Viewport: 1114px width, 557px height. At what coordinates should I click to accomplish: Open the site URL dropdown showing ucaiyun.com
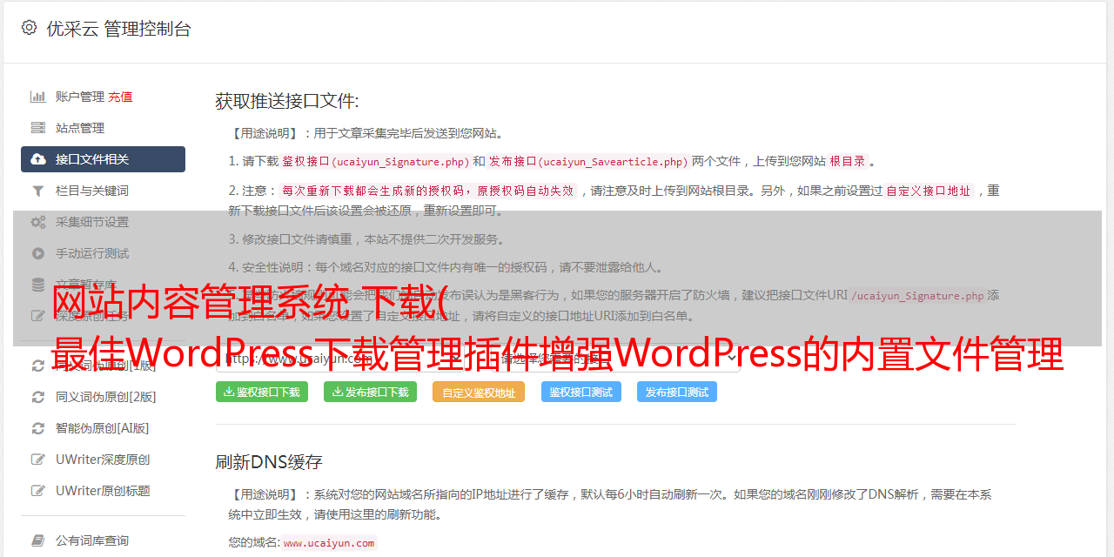click(340, 358)
